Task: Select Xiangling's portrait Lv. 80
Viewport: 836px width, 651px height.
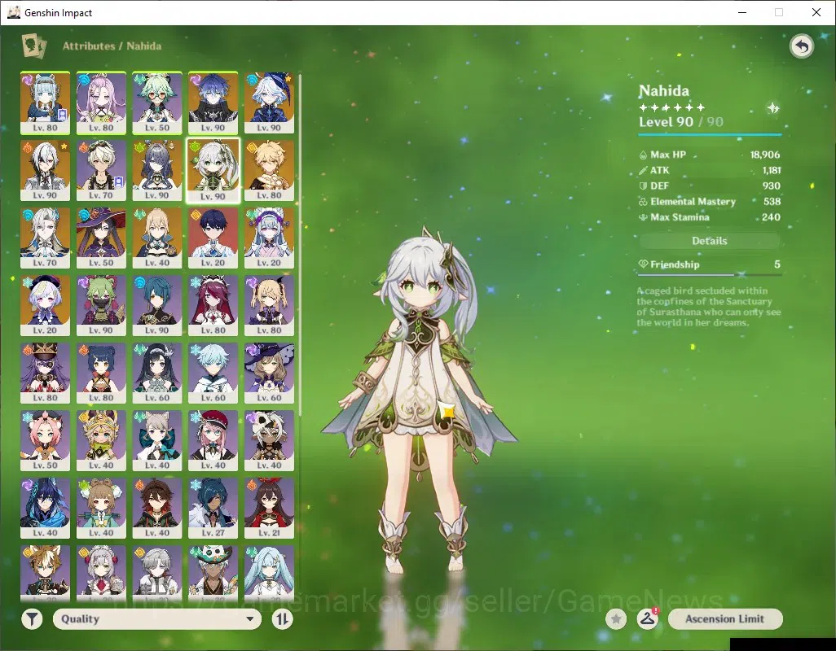Action: (x=101, y=374)
